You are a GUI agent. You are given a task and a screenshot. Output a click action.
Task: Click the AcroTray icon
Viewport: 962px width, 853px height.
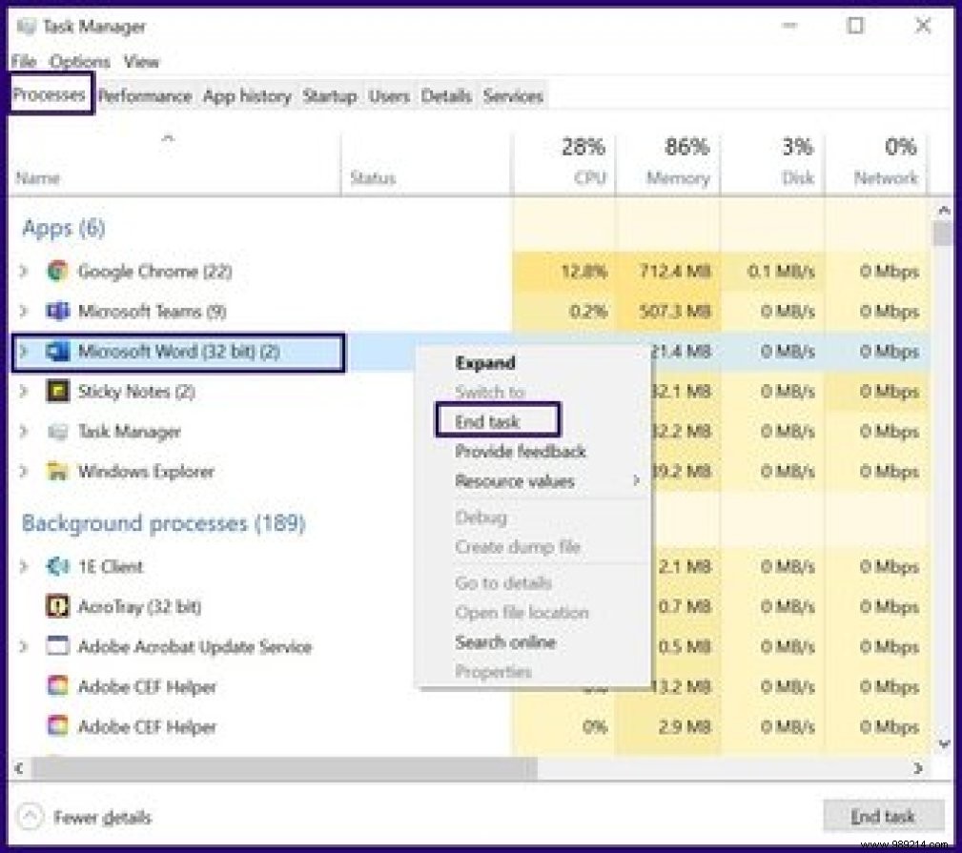pos(57,606)
